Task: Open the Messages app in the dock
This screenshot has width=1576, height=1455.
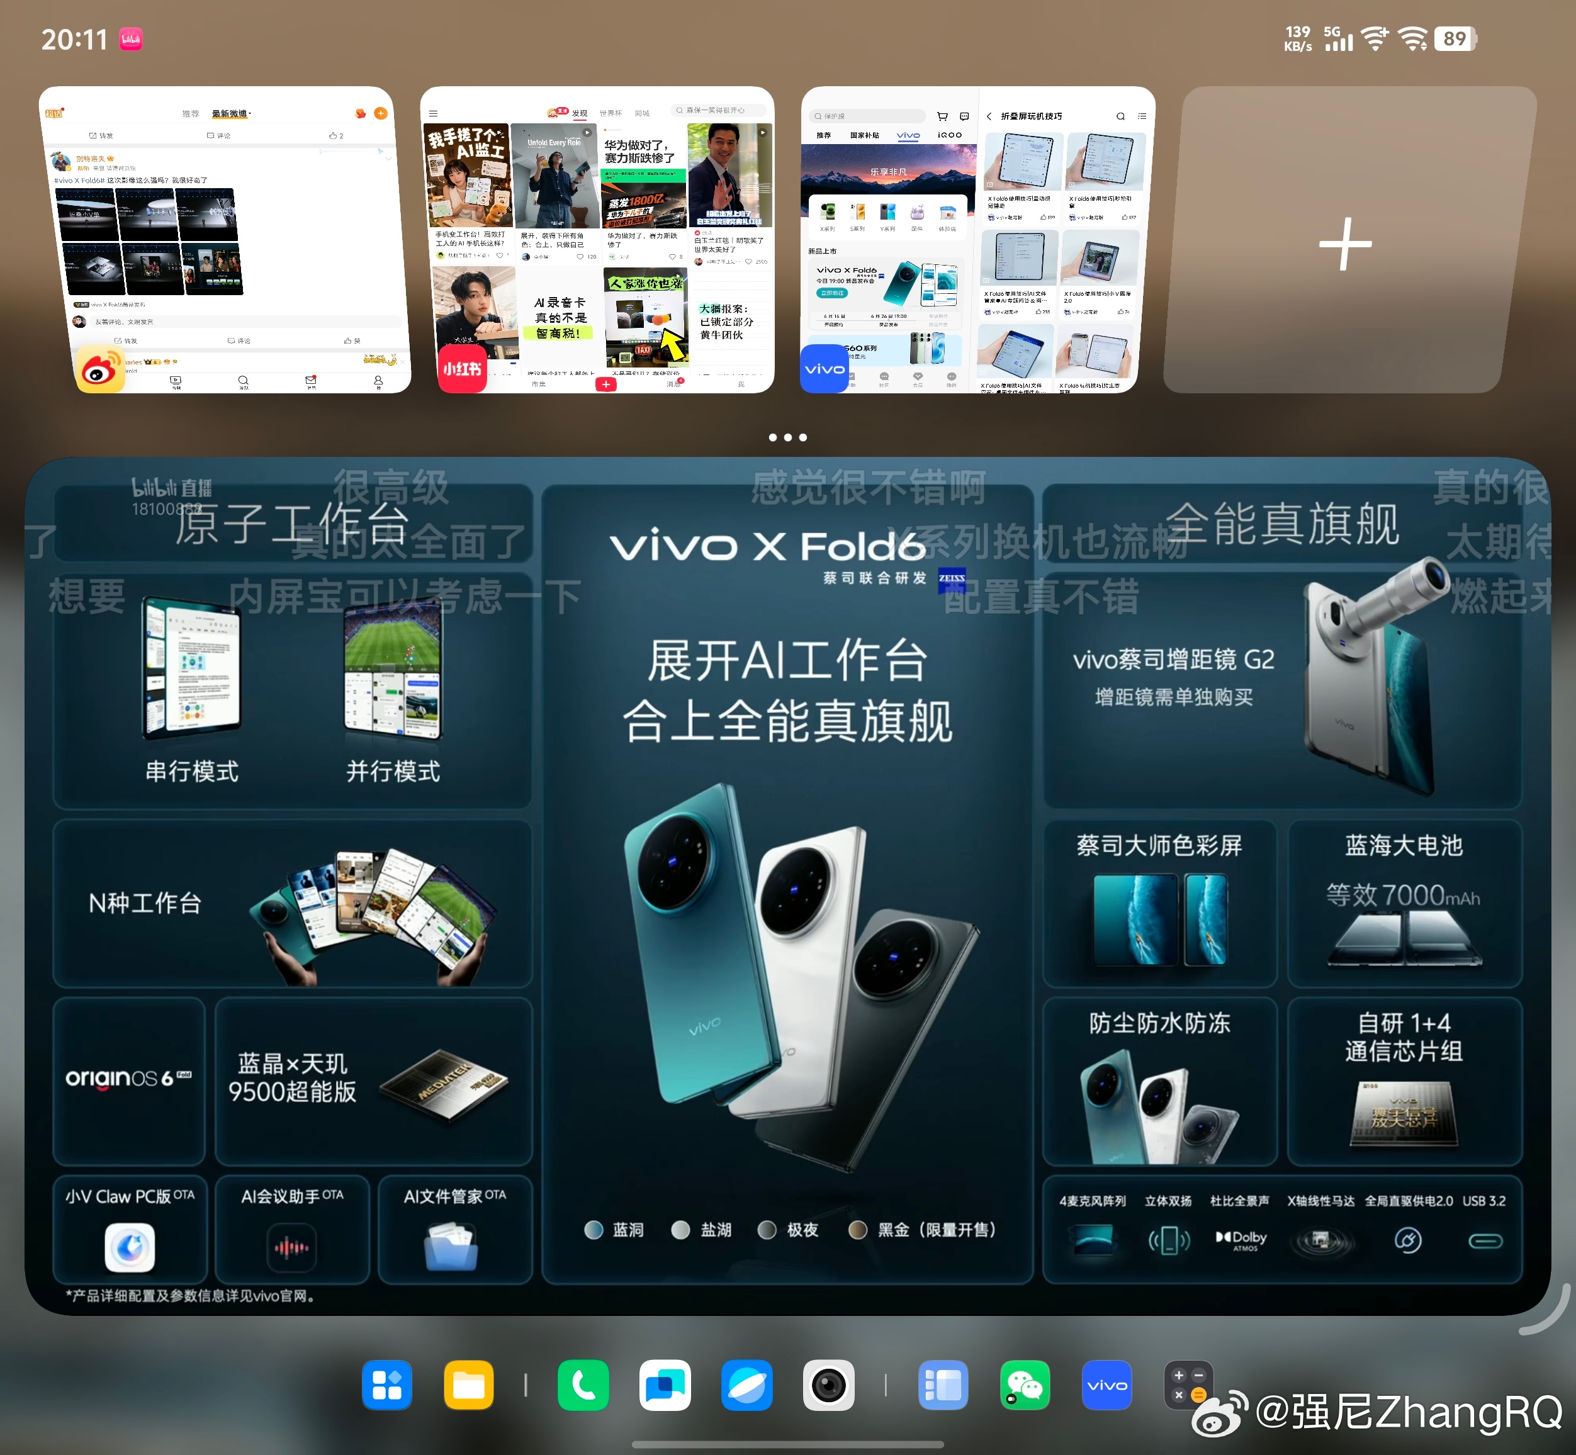Action: coord(665,1385)
